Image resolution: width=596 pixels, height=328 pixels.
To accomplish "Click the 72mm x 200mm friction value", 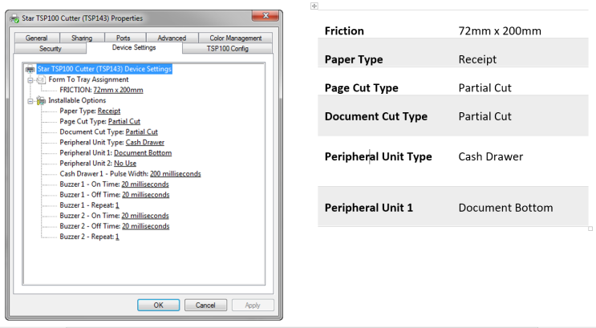I will [x=118, y=91].
